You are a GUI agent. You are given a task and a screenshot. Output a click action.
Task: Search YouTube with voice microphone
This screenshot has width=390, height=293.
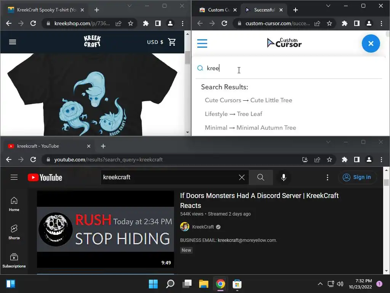(283, 177)
